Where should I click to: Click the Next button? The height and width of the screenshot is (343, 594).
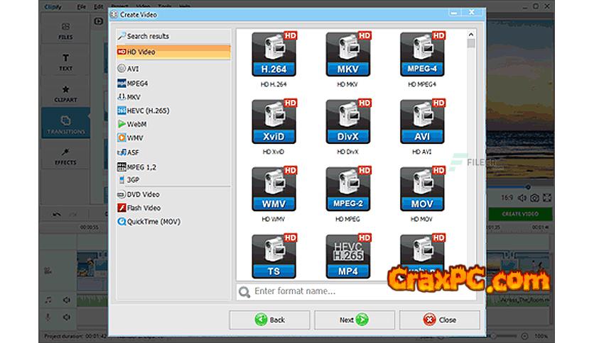click(354, 320)
